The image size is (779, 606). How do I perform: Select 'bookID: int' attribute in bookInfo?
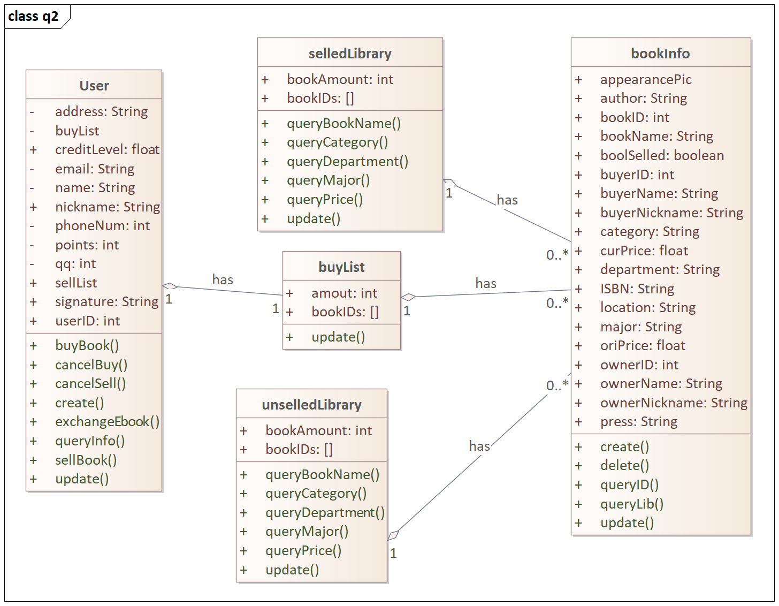pyautogui.click(x=635, y=117)
